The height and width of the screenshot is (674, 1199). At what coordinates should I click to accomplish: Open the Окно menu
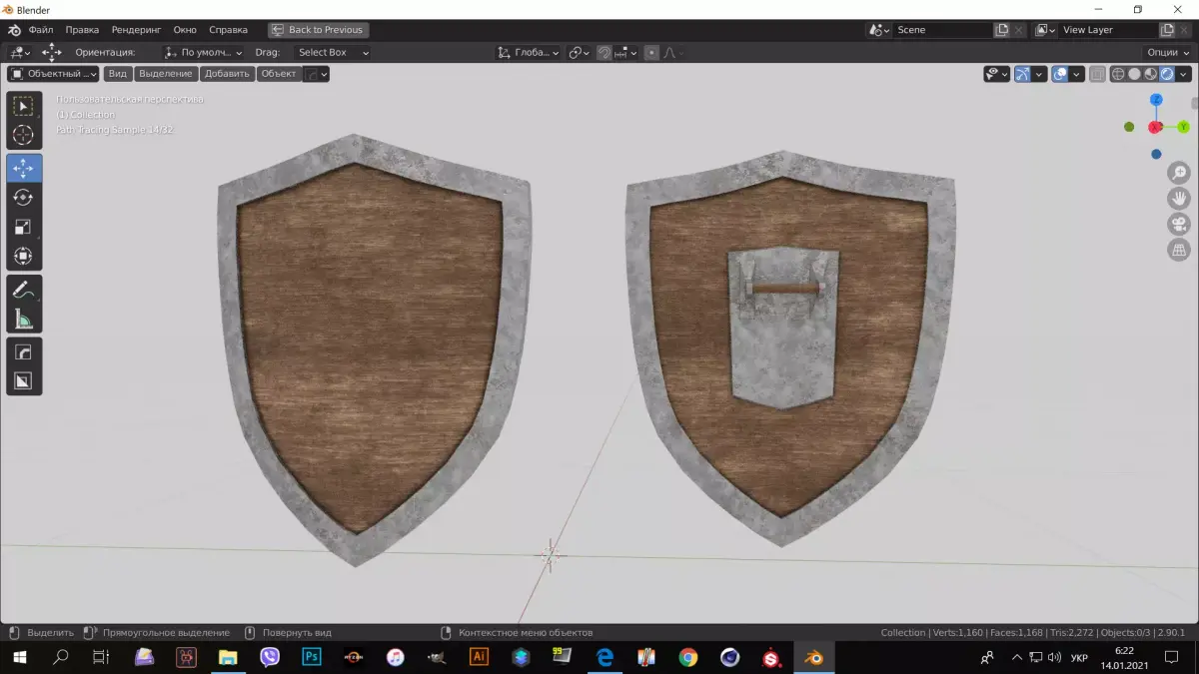185,30
